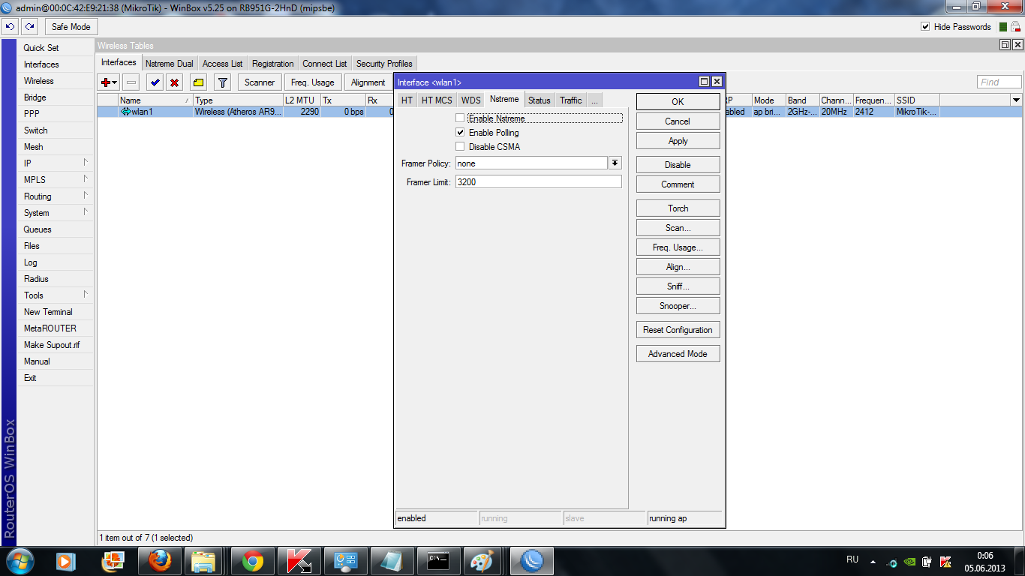Open the Log sidebar entry
1025x576 pixels.
56,262
